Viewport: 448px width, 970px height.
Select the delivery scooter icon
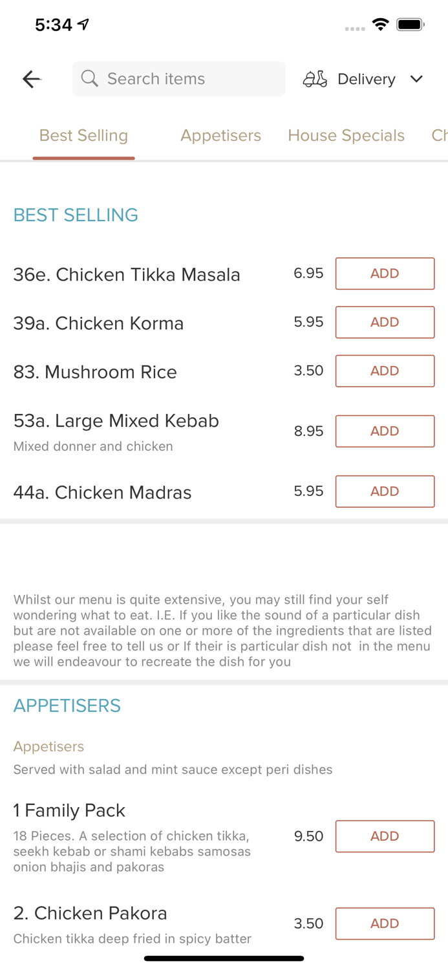[x=315, y=79]
